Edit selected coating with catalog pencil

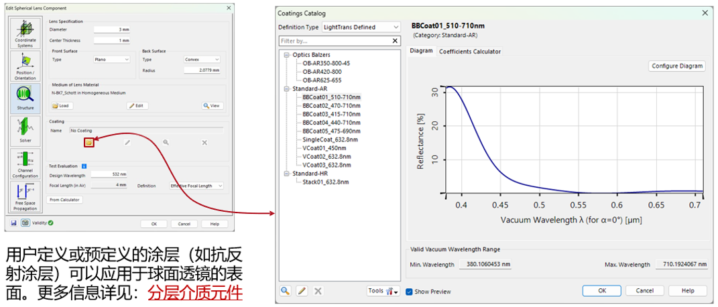click(301, 291)
